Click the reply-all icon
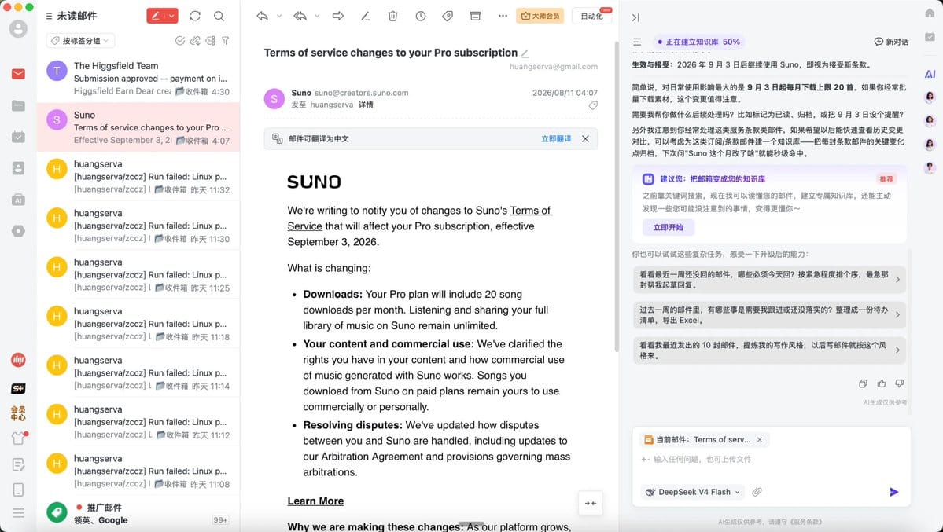Image resolution: width=943 pixels, height=532 pixels. 300,17
